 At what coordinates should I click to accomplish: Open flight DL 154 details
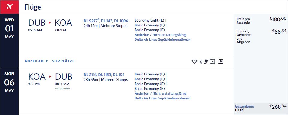[x=119, y=75]
